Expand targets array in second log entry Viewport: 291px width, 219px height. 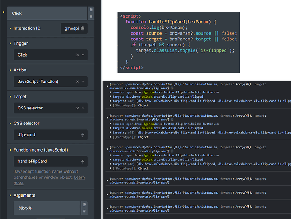tap(111, 133)
